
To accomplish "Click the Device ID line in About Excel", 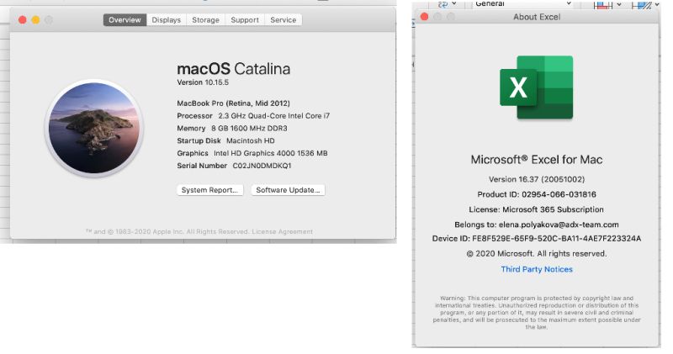I will [x=537, y=239].
